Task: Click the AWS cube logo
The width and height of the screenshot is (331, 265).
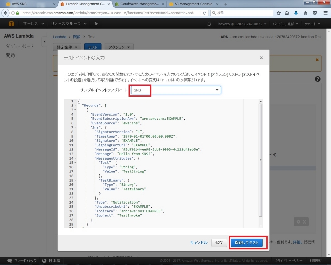Action: coord(11,24)
